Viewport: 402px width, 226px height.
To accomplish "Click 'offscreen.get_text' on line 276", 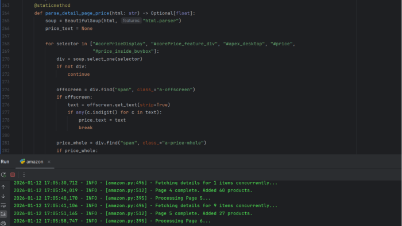I will pos(112,105).
